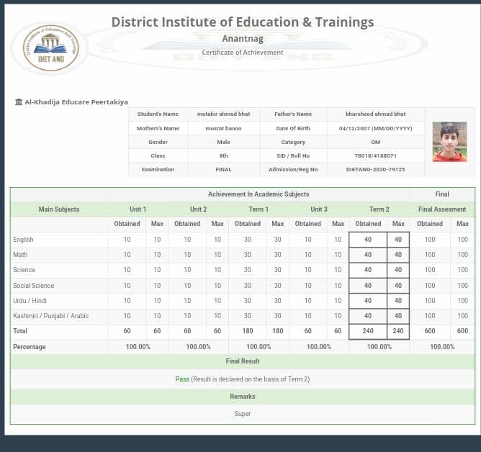Click the 'English' subject row label
Screen dimensions: 481x452
coord(23,240)
